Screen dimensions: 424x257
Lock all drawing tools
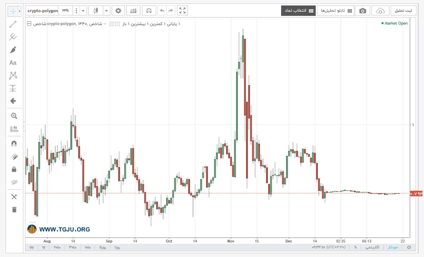point(14,169)
